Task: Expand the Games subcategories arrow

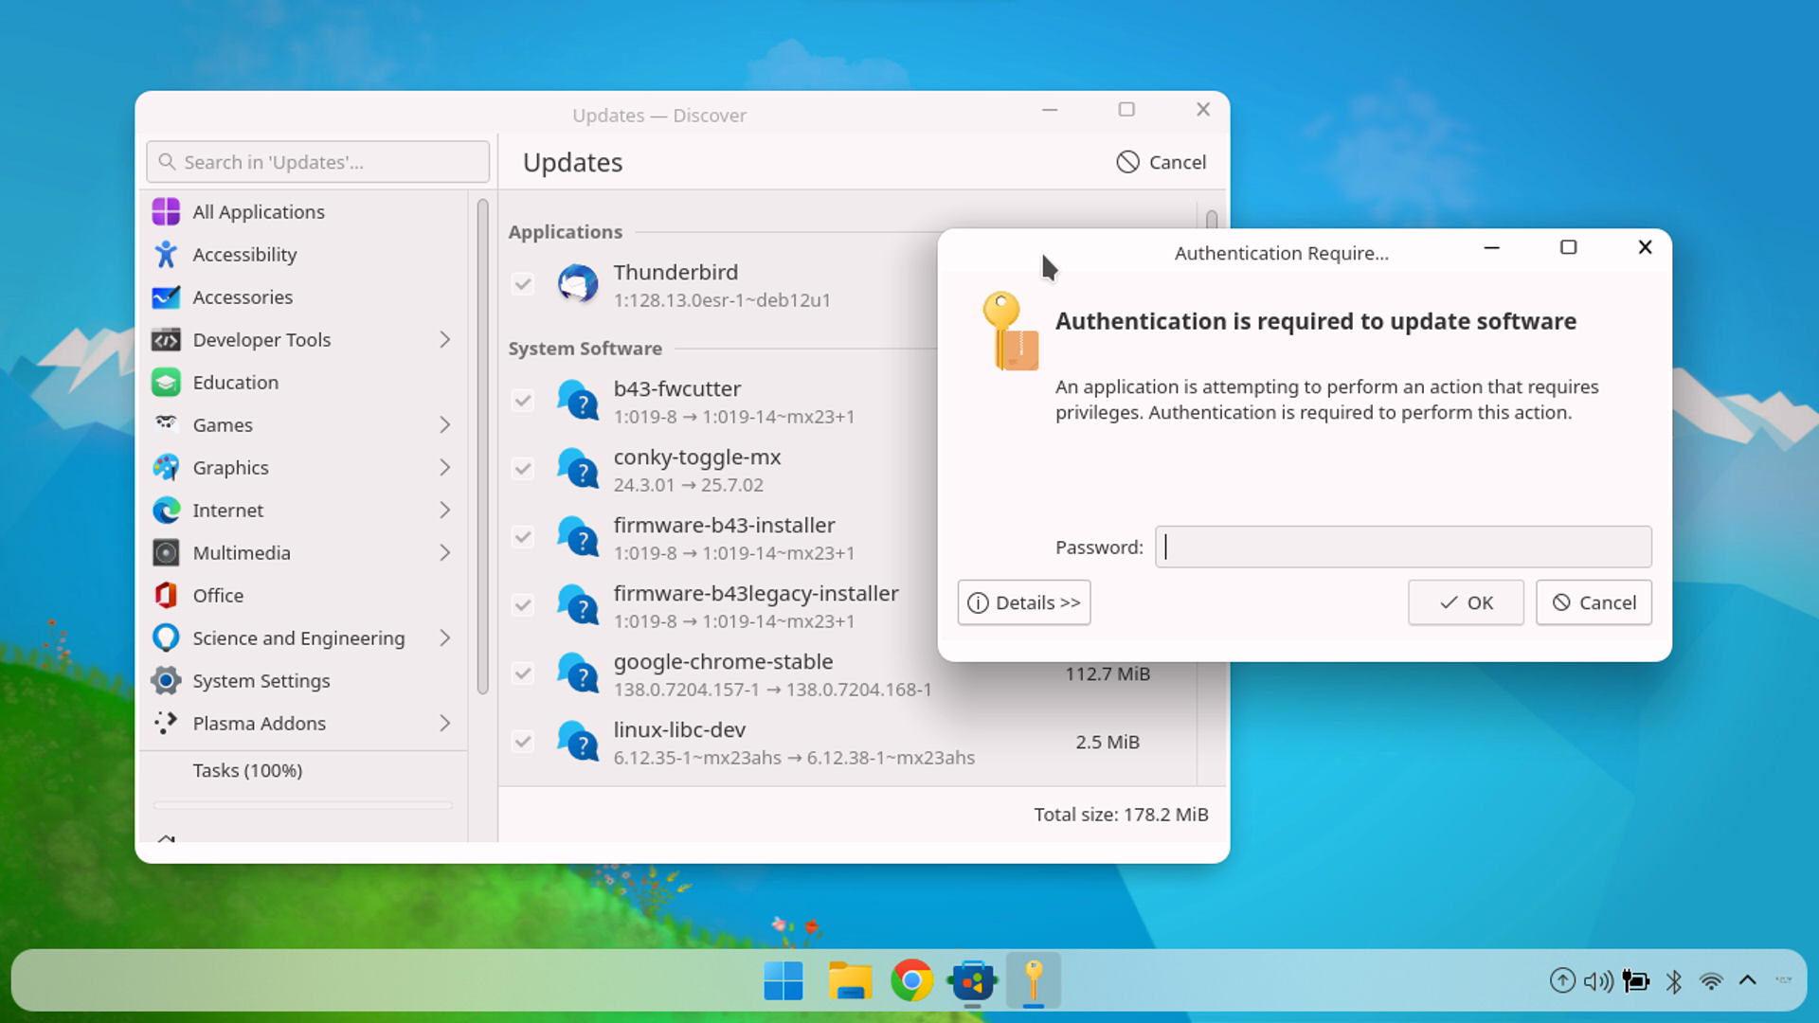Action: click(x=445, y=424)
